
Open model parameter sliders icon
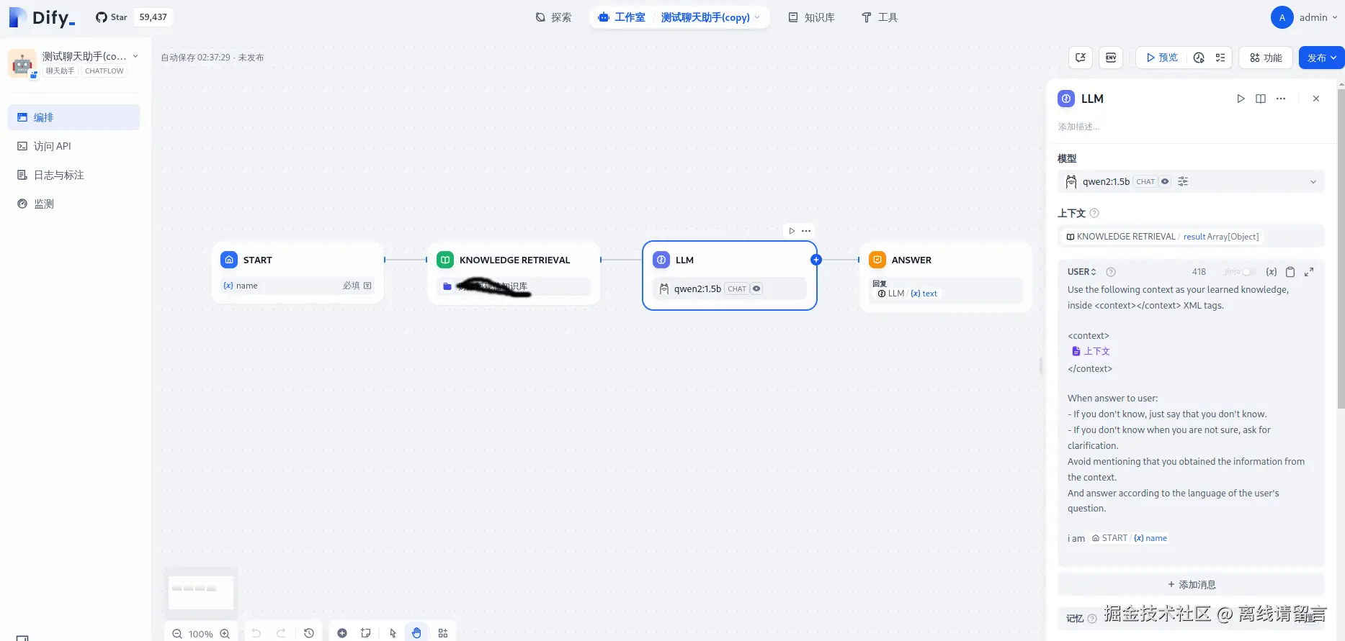(x=1183, y=181)
